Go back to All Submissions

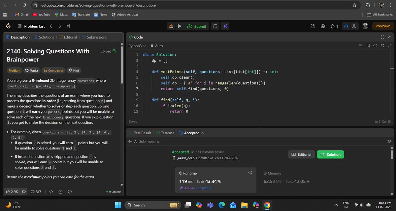click(x=144, y=142)
